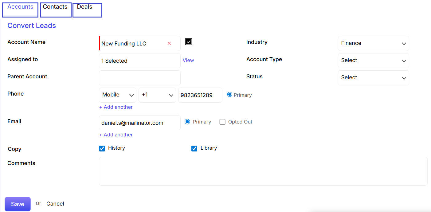
Task: Select the Primary radio for Phone
Action: (x=229, y=95)
